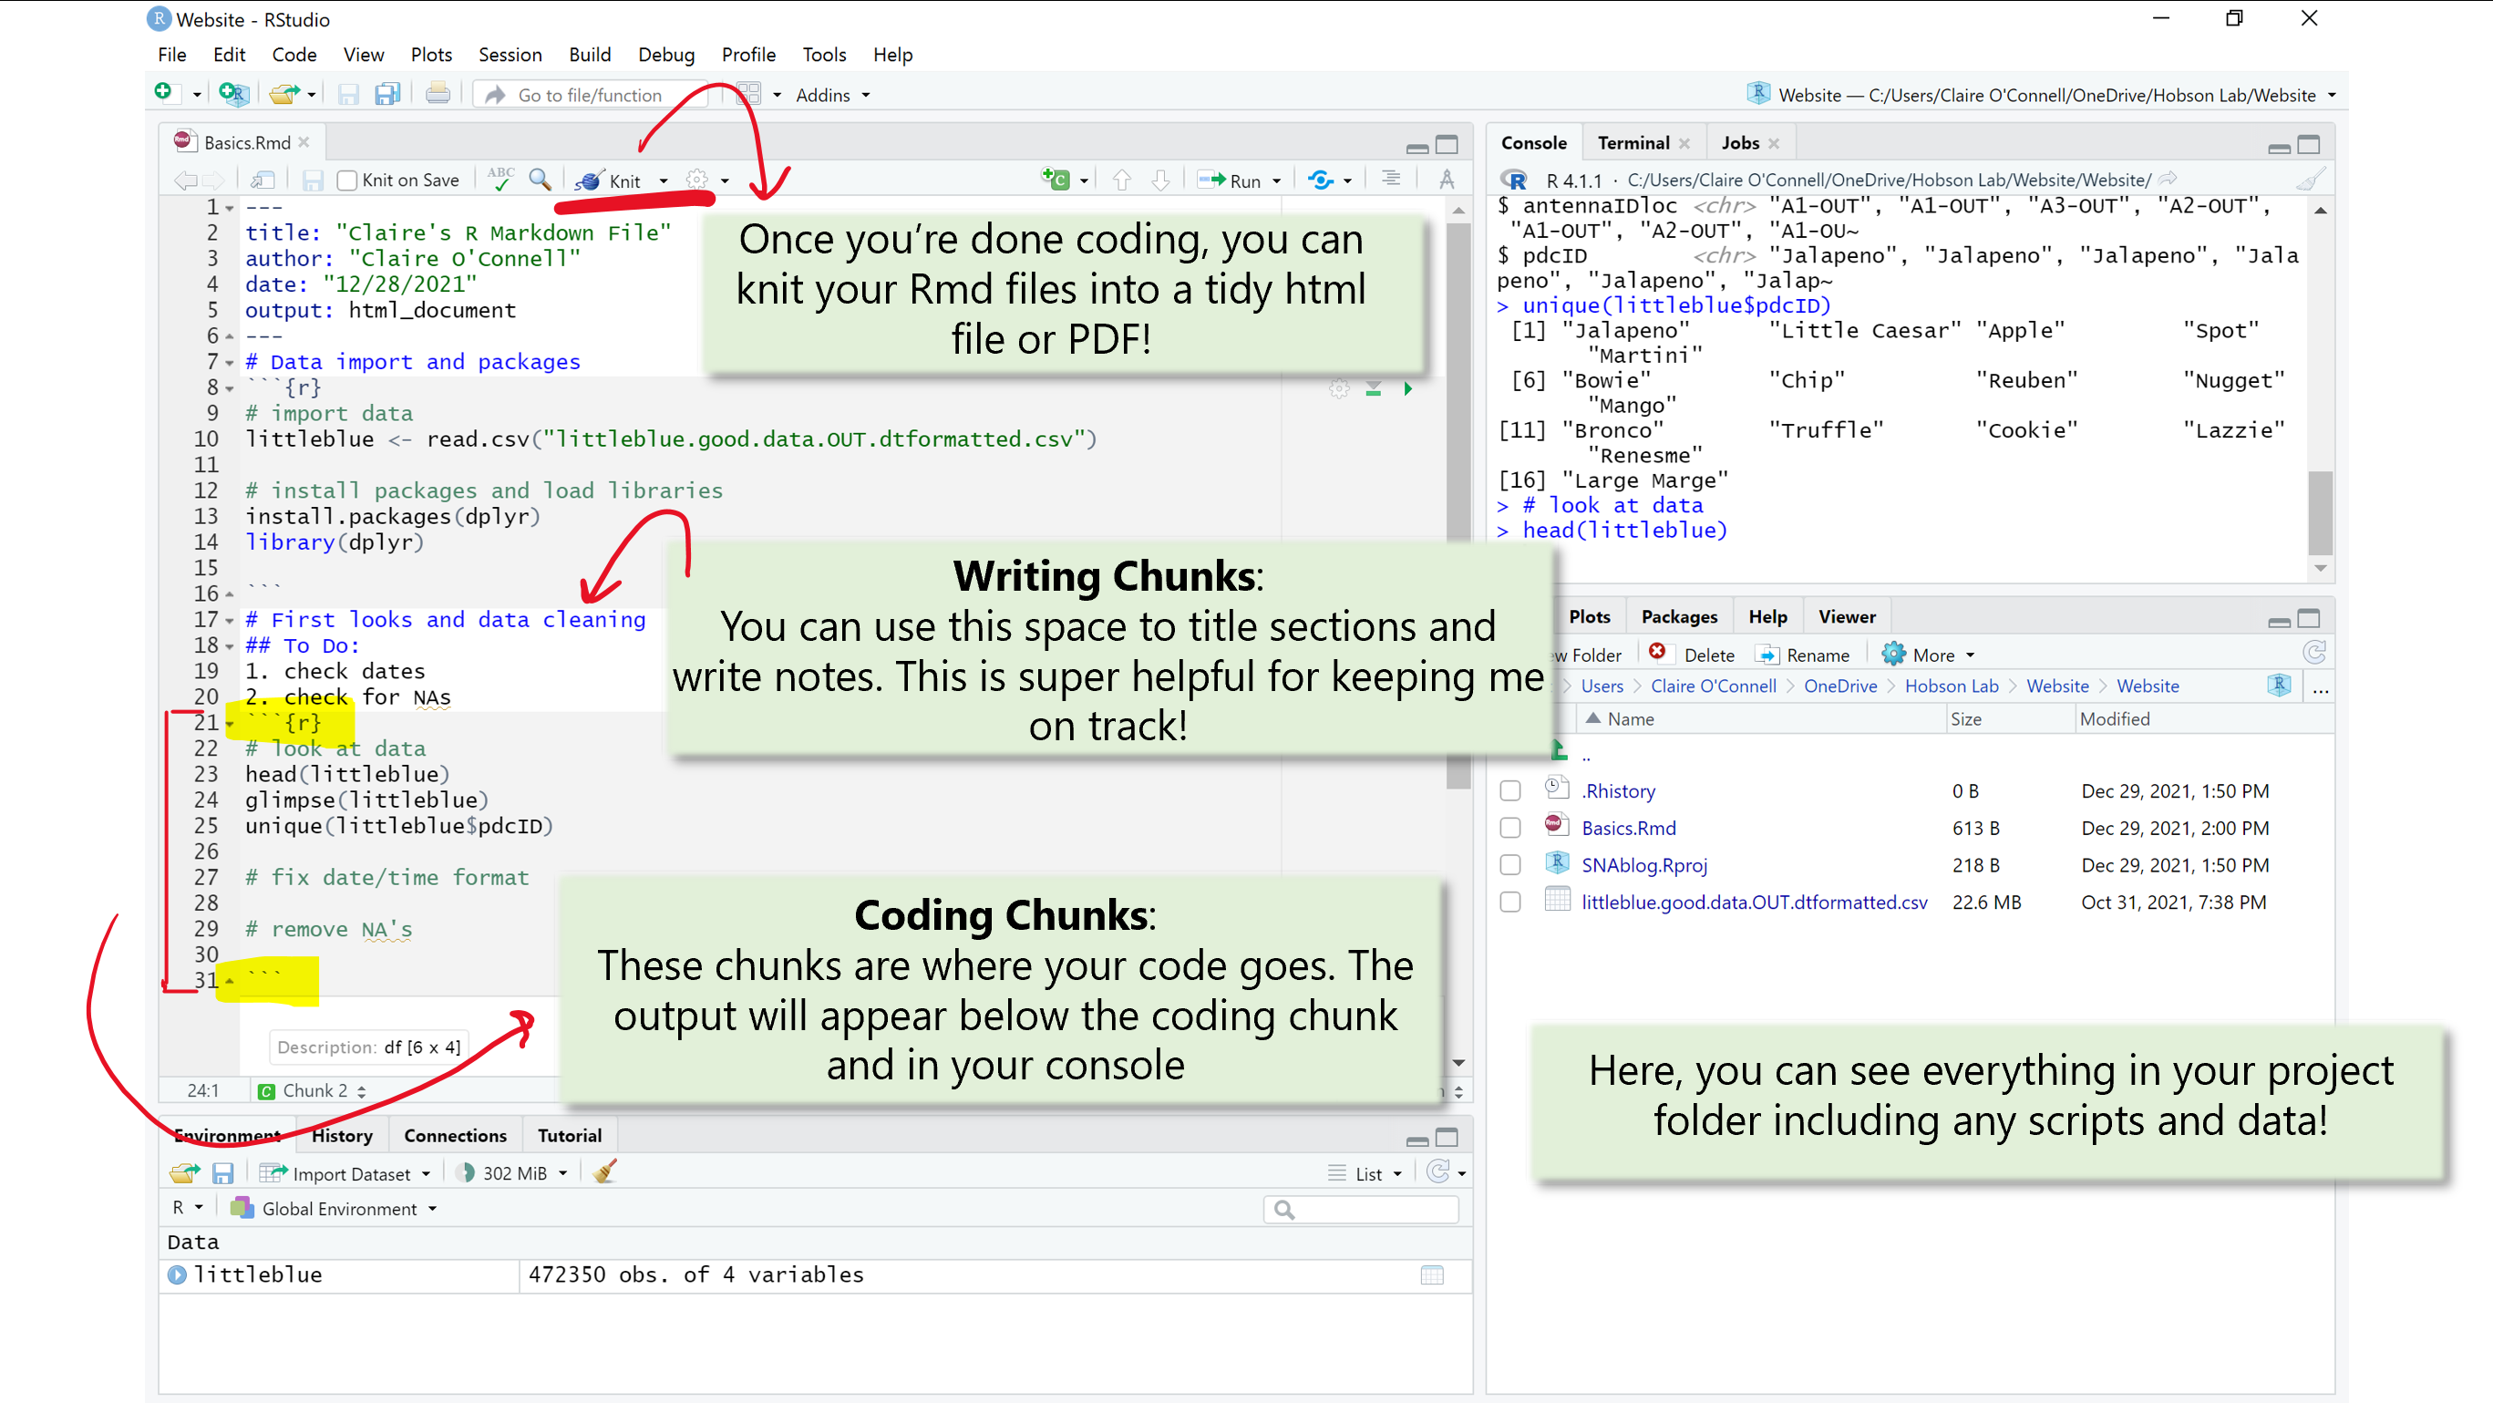Open the Basics.Rmd file link
The width and height of the screenshot is (2493, 1403).
coord(1629,827)
